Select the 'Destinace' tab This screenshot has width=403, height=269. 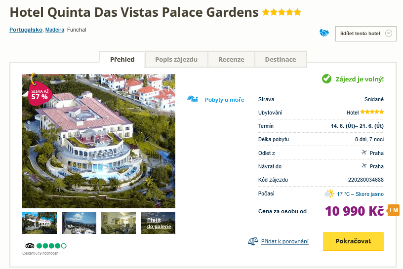281,59
